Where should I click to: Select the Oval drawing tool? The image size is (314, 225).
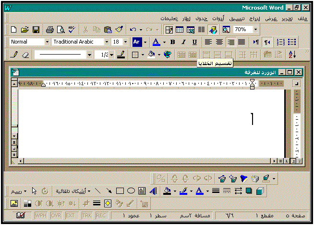[131, 191]
